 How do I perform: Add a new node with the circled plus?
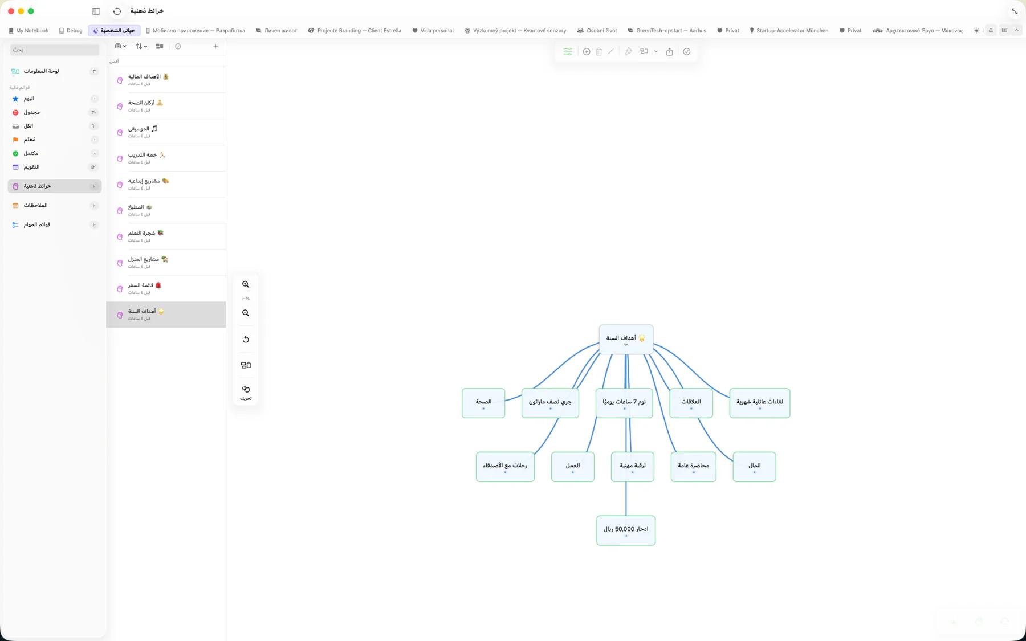point(587,52)
